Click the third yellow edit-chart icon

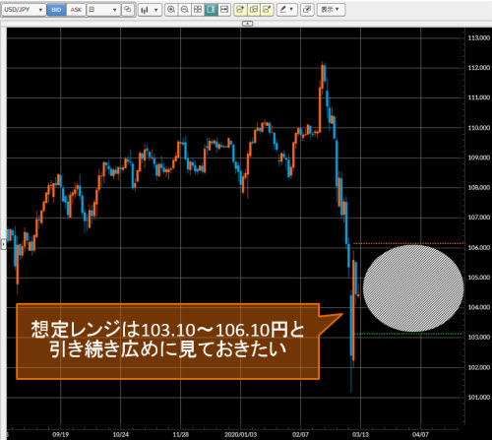point(267,10)
